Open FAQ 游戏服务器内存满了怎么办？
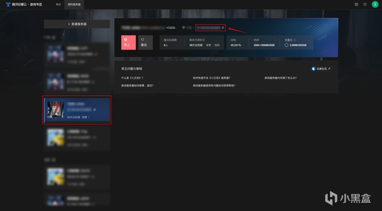The width and height of the screenshot is (382, 211). pyautogui.click(x=281, y=78)
